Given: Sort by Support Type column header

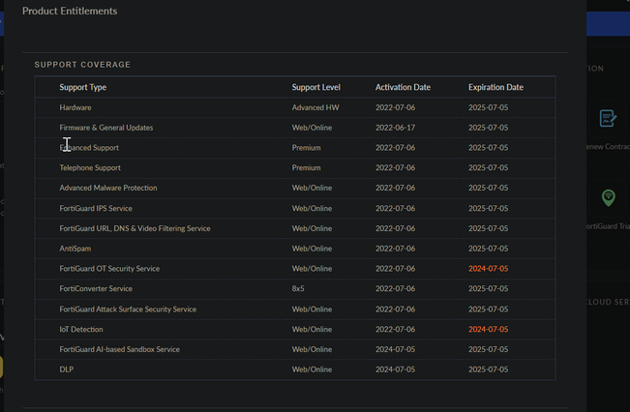Looking at the screenshot, I should click(83, 87).
